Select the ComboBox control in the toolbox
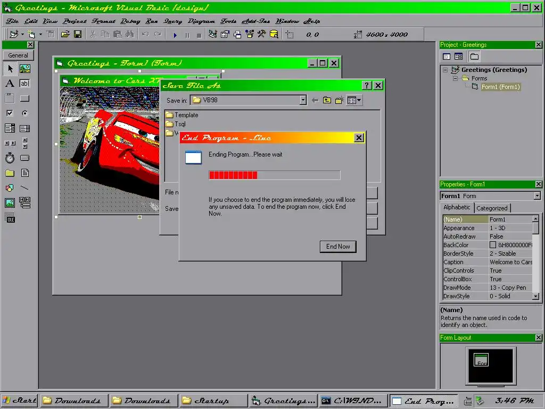Screen dimensions: 545x409 click(x=10, y=128)
